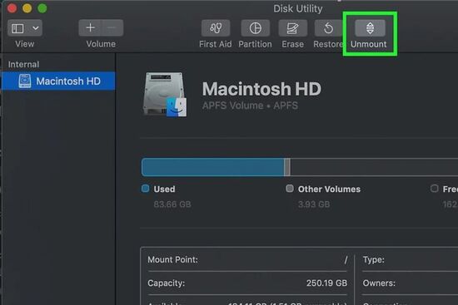The image size is (458, 305).
Task: Click the Mount Point row label
Action: (x=172, y=259)
